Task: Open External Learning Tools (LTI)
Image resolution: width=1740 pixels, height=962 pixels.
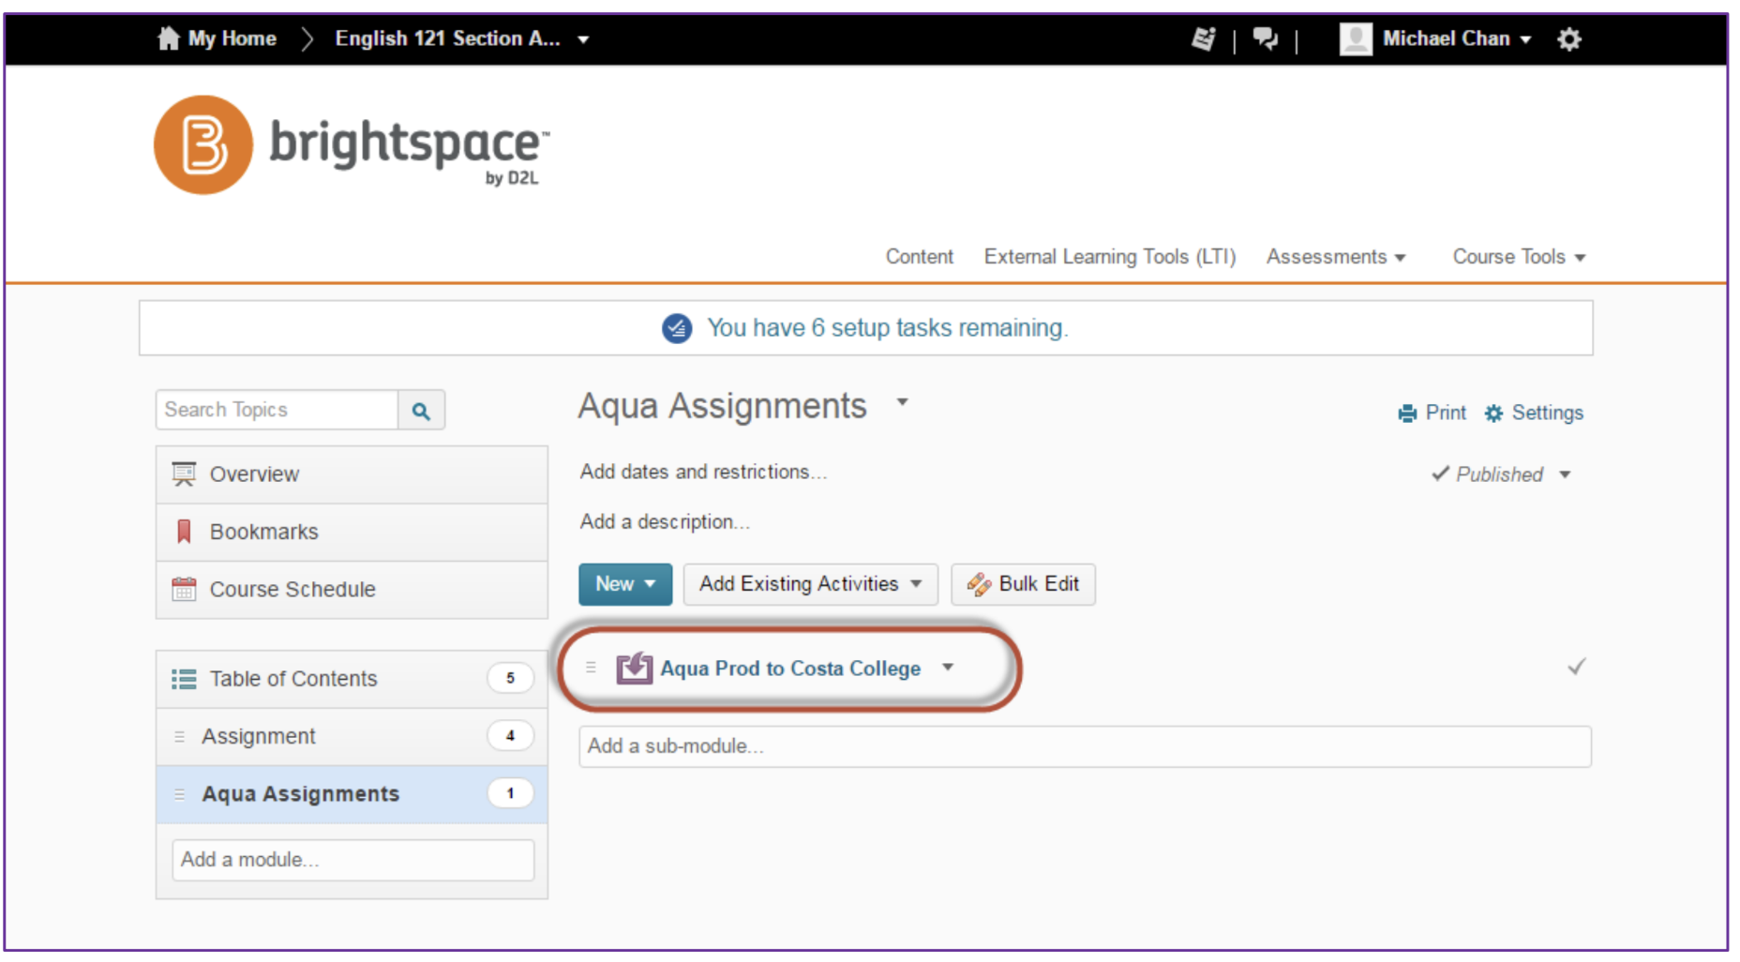Action: point(1110,257)
